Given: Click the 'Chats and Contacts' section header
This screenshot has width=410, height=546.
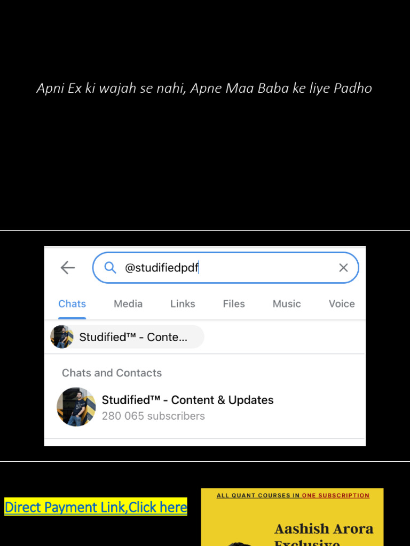Looking at the screenshot, I should click(112, 373).
